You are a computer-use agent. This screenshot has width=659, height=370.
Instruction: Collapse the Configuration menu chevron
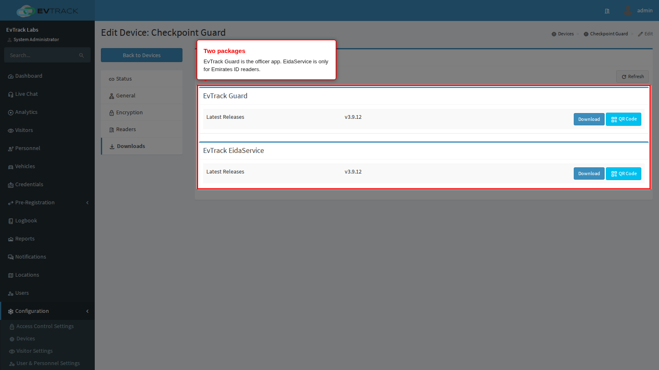pos(87,311)
